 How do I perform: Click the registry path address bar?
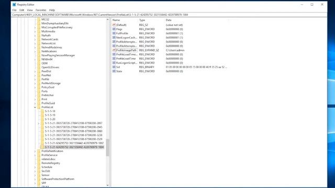coord(169,15)
